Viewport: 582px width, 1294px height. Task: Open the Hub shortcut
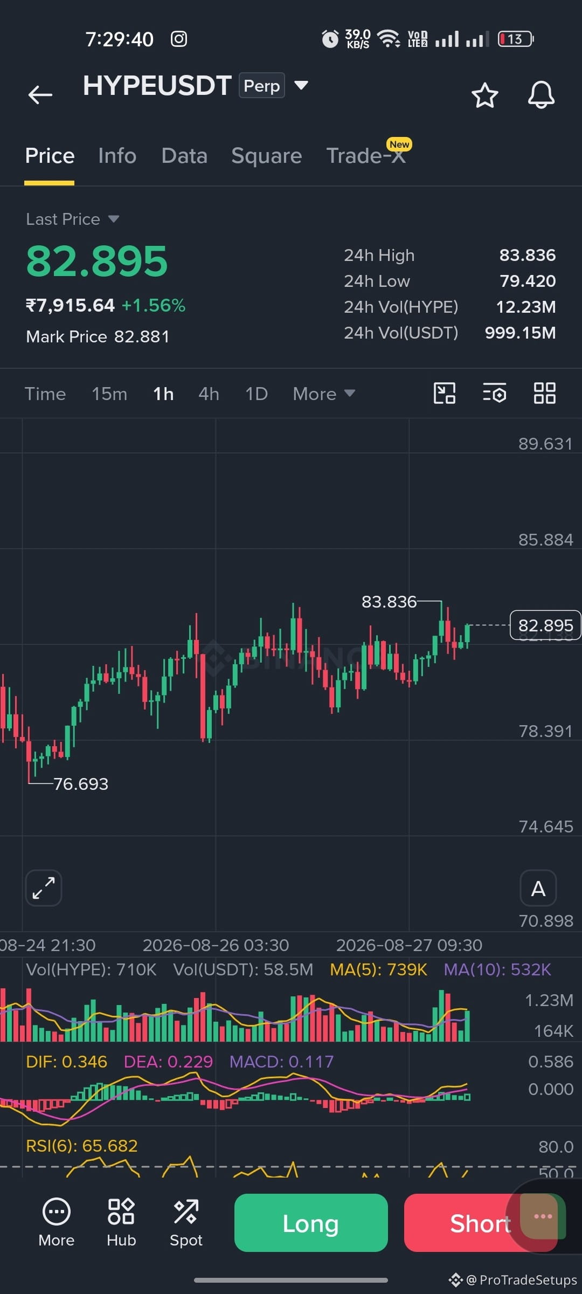click(121, 1222)
